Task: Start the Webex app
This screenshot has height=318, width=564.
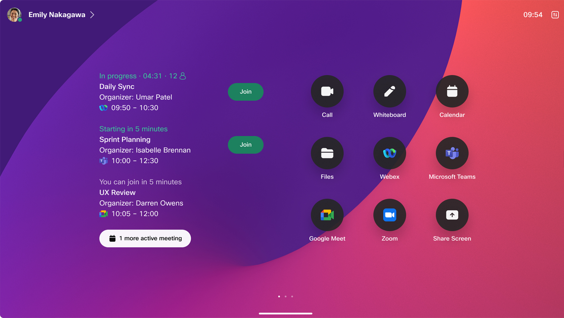Action: click(389, 153)
